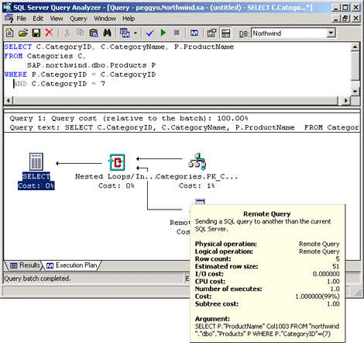Image resolution: width=364 pixels, height=343 pixels.
Task: Click the query editor scroll-down arrow
Action: tap(355, 92)
